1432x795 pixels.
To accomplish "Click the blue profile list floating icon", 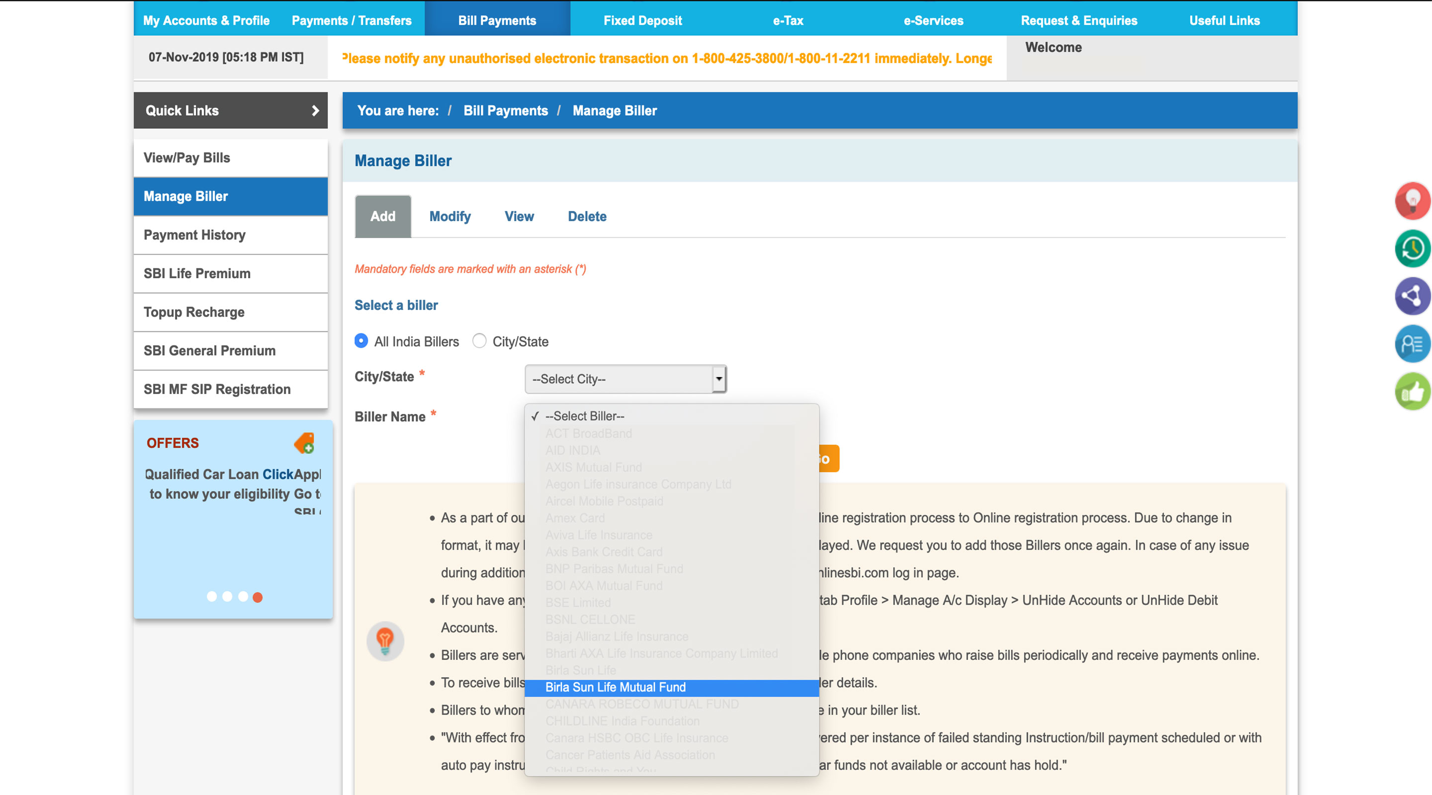I will point(1412,344).
